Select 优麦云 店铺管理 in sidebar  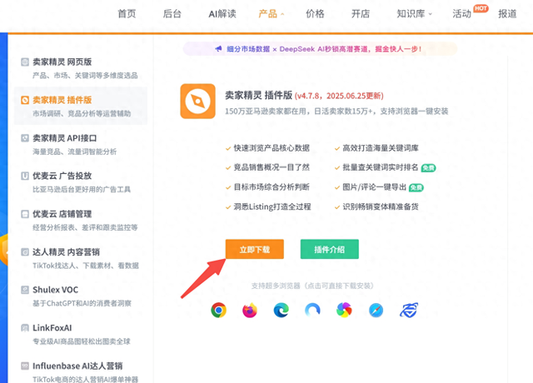81,220
